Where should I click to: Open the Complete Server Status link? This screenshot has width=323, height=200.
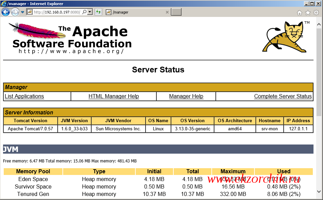point(283,96)
